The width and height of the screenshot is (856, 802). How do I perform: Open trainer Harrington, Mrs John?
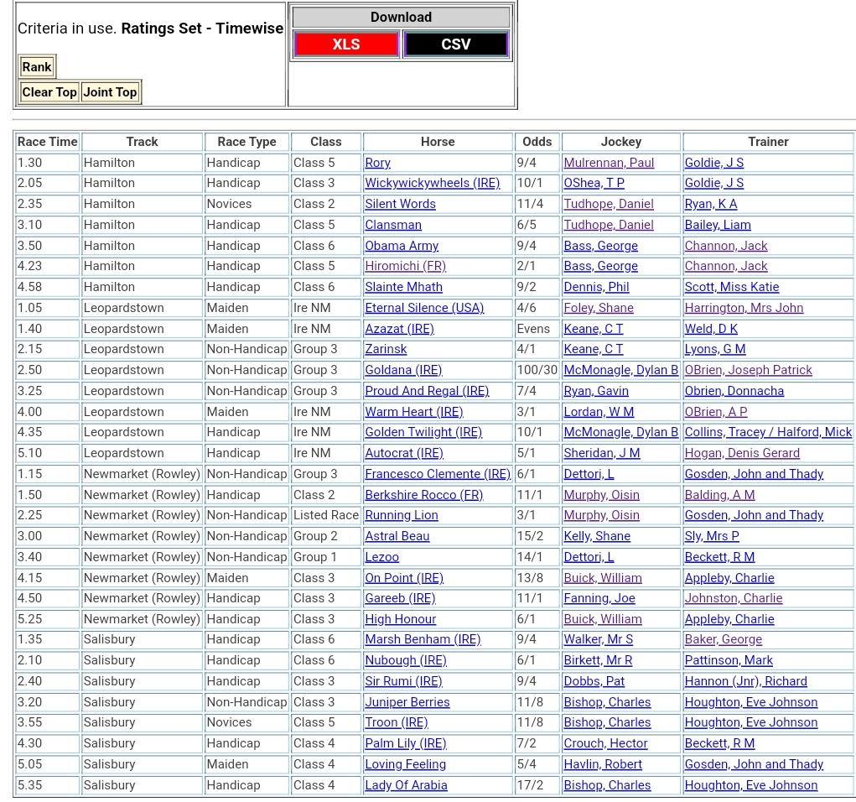744,308
